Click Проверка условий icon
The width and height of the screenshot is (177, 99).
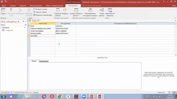[29, 12]
